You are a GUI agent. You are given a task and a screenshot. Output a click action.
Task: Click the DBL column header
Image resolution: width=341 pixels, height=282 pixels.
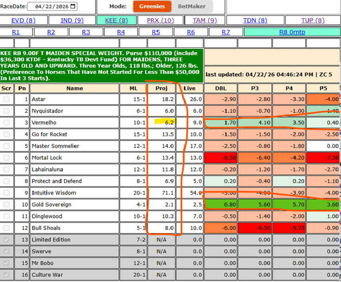click(x=221, y=88)
